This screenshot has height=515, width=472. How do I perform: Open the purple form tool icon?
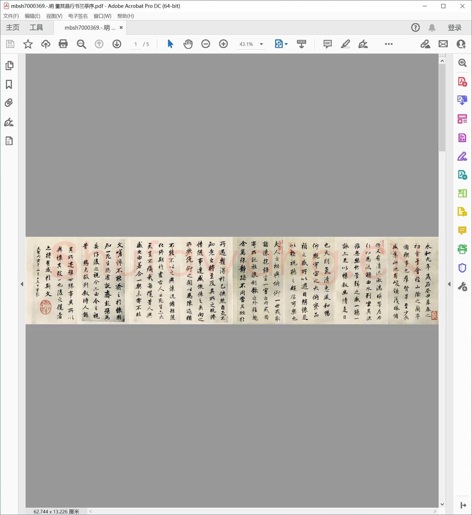click(462, 138)
